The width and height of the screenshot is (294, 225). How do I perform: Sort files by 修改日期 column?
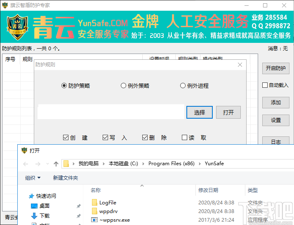click(208, 190)
